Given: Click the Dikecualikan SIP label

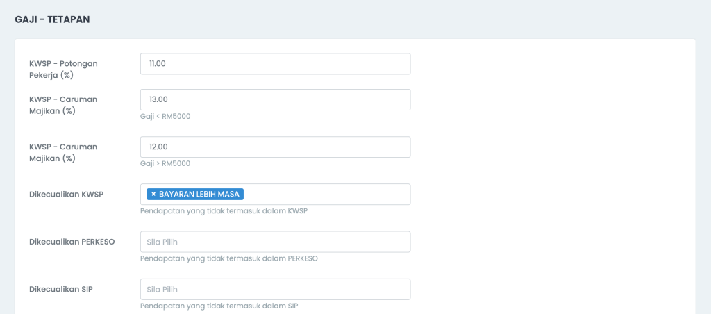Looking at the screenshot, I should 61,288.
